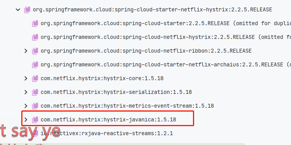Select the com.netflix.hystrix:hystrix-javanica:1.5.18 entry
The height and width of the screenshot is (145, 291).
coord(108,119)
